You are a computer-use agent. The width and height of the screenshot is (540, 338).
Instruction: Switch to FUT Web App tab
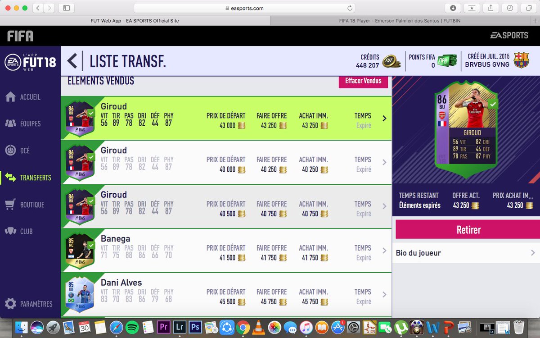[135, 21]
